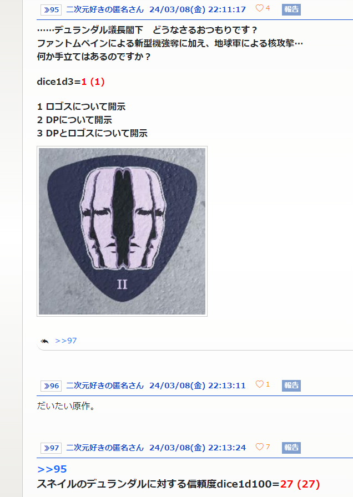Click reply arrow icon under post 95
Screen dimensions: 353x497
[x=45, y=341]
